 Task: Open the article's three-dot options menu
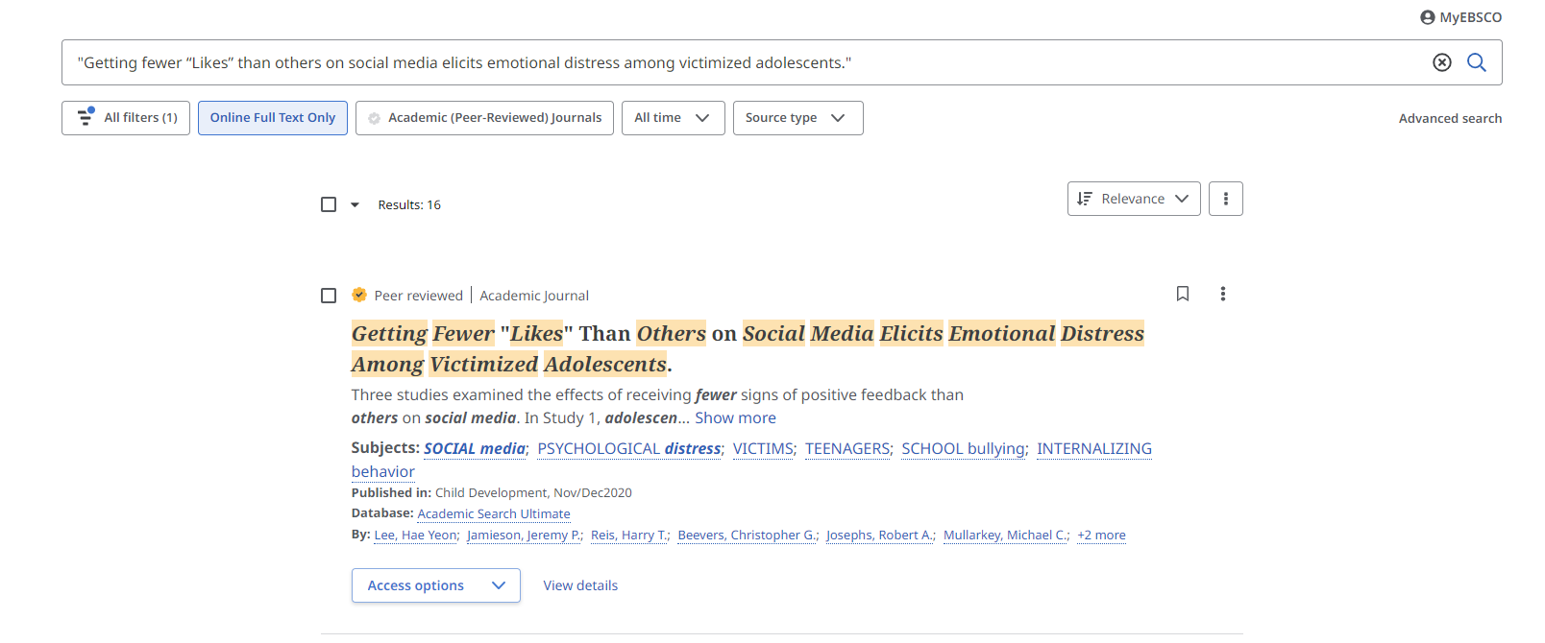coord(1223,294)
